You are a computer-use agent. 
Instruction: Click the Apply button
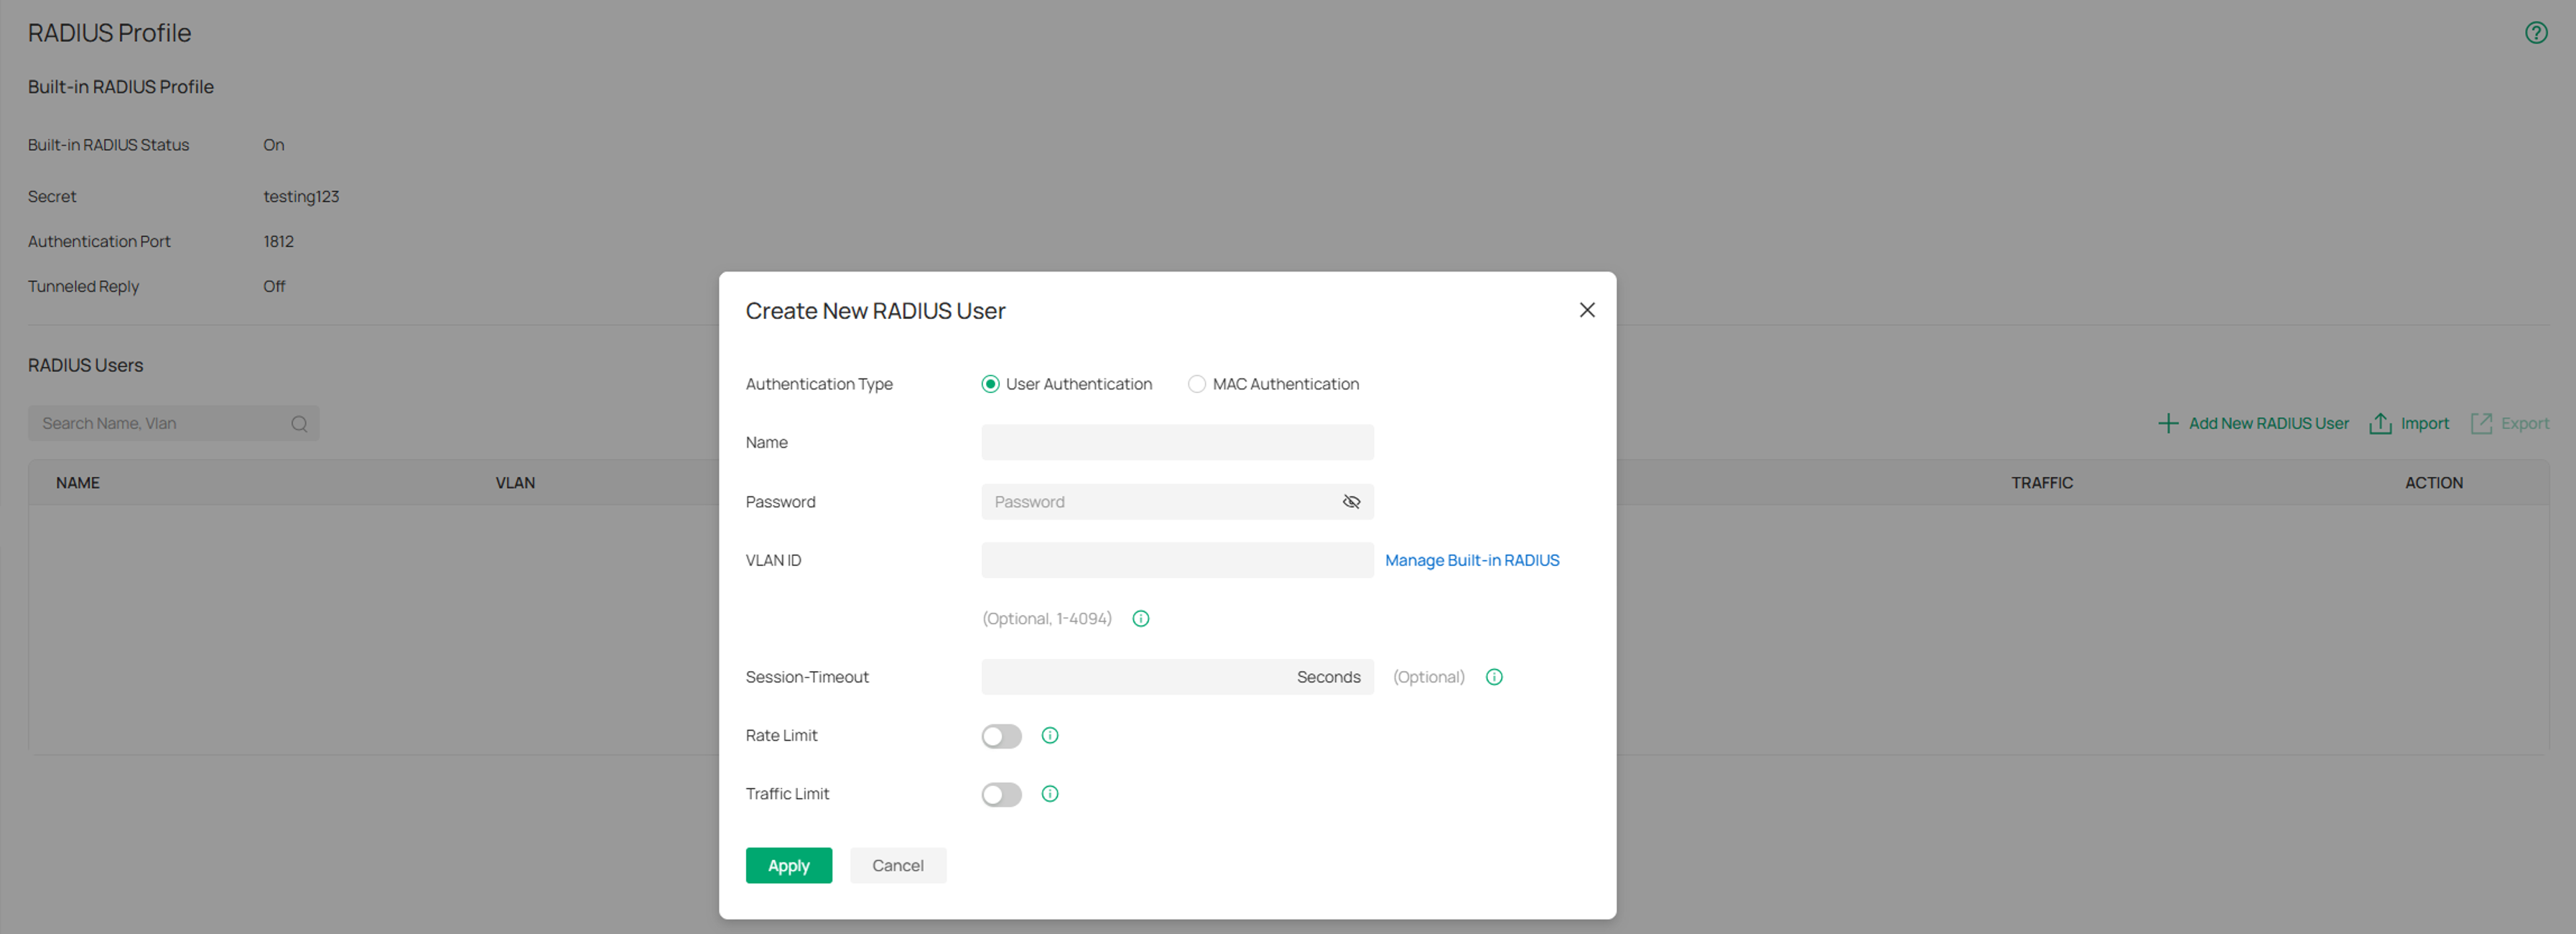(x=788, y=865)
